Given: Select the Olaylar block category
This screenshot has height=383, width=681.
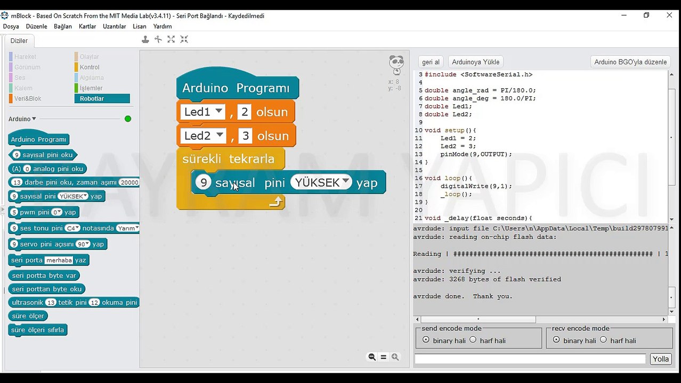Looking at the screenshot, I should 90,56.
